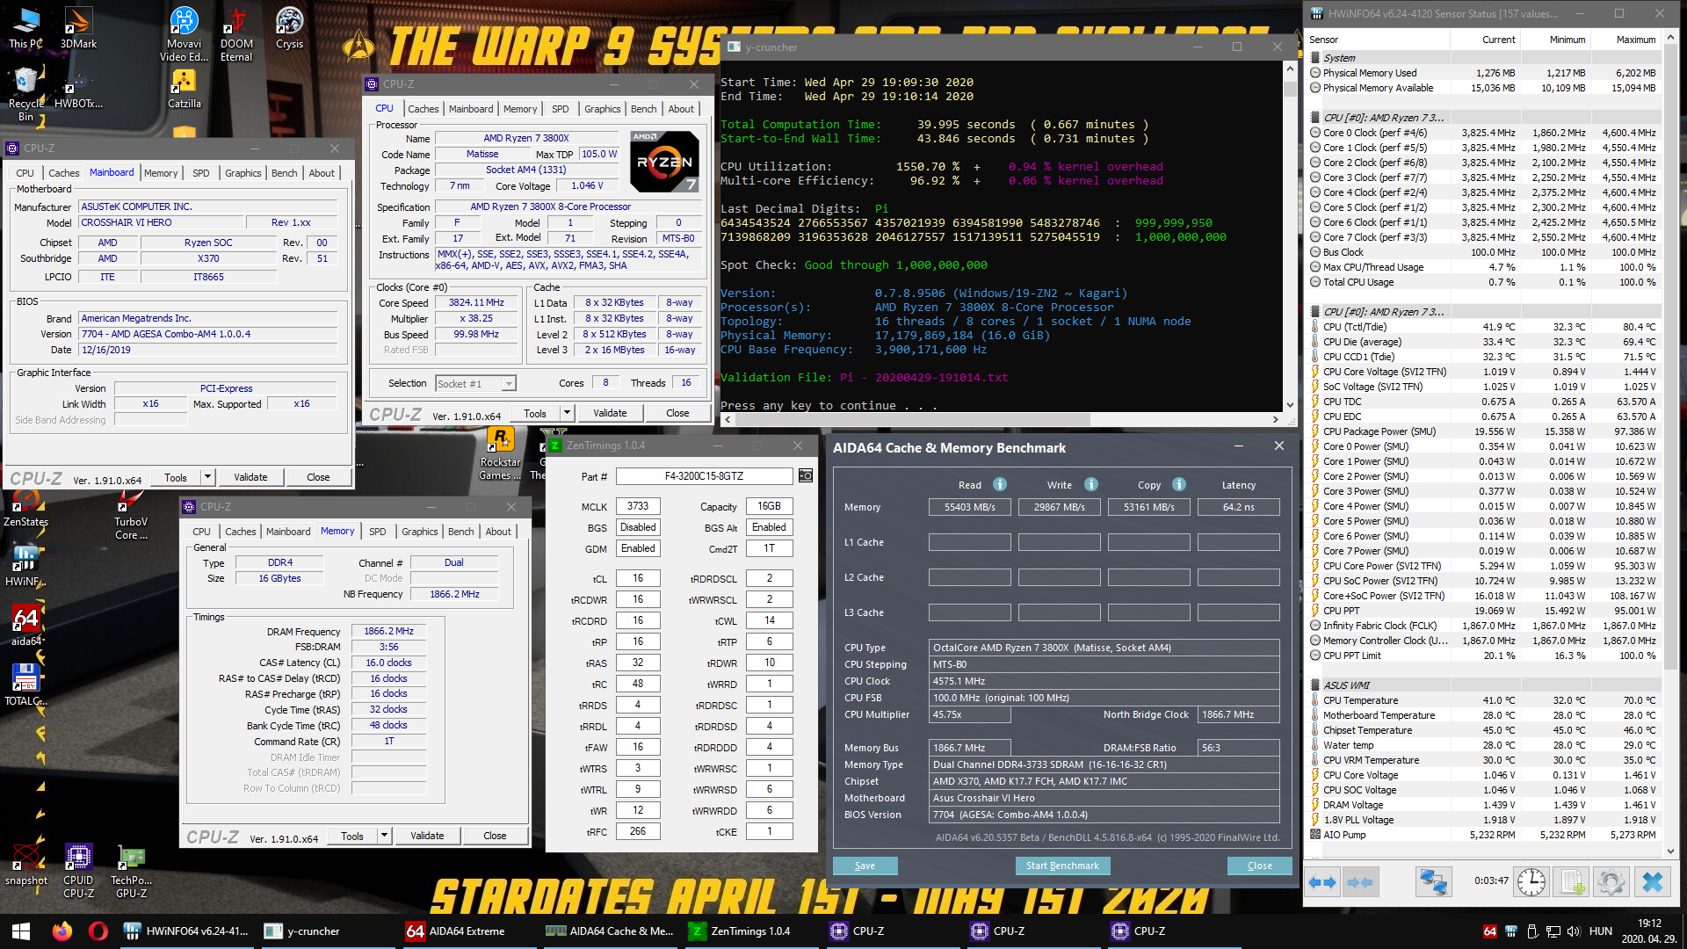Viewport: 1687px width, 949px height.
Task: Switch to Caches tab in CPU-Z CPU window
Action: click(x=423, y=109)
